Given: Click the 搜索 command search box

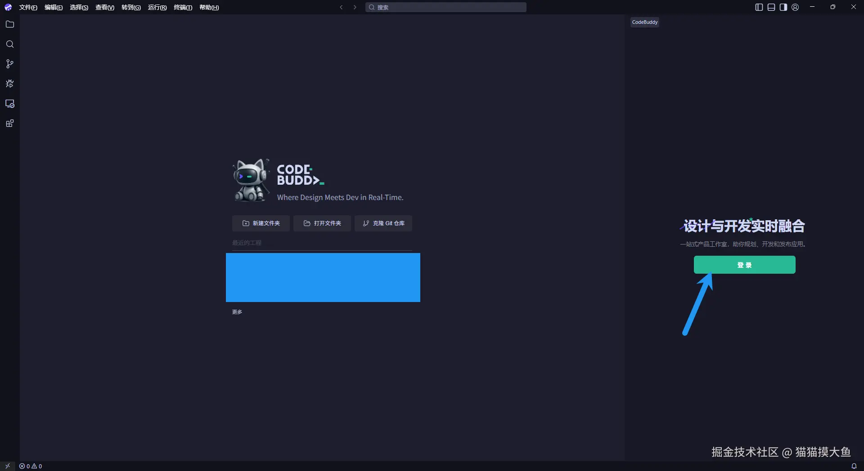Looking at the screenshot, I should [x=446, y=7].
